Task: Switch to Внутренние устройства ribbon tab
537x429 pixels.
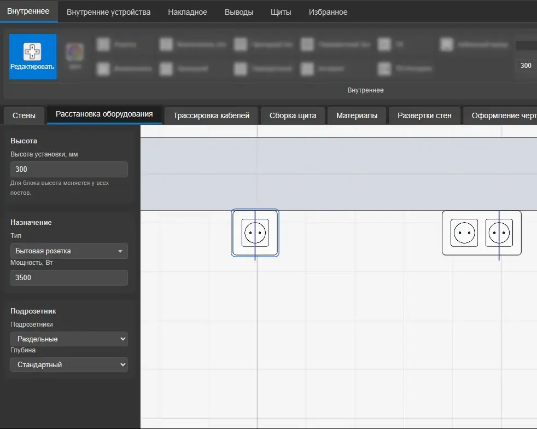Action: click(109, 12)
